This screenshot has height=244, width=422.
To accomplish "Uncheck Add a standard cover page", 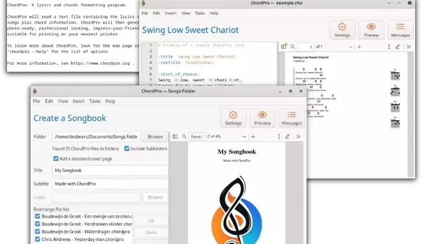I will 56,159.
